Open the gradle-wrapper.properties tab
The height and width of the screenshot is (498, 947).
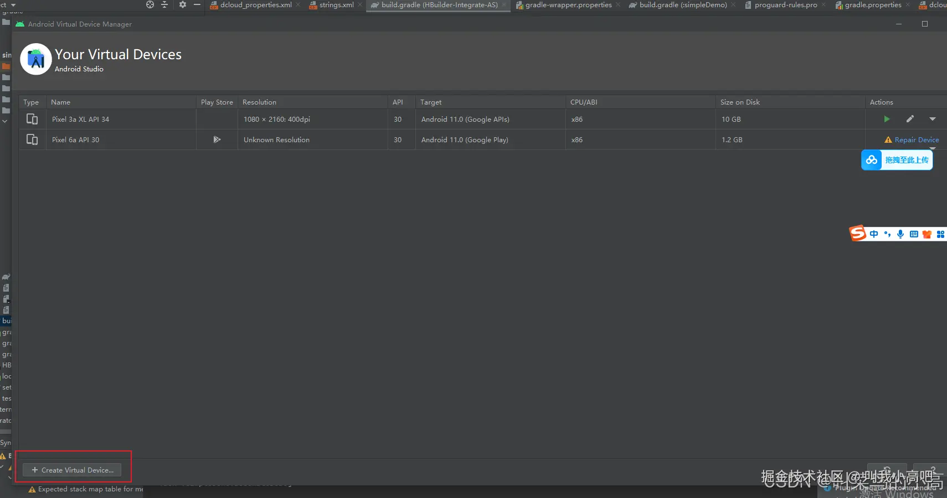pyautogui.click(x=568, y=5)
